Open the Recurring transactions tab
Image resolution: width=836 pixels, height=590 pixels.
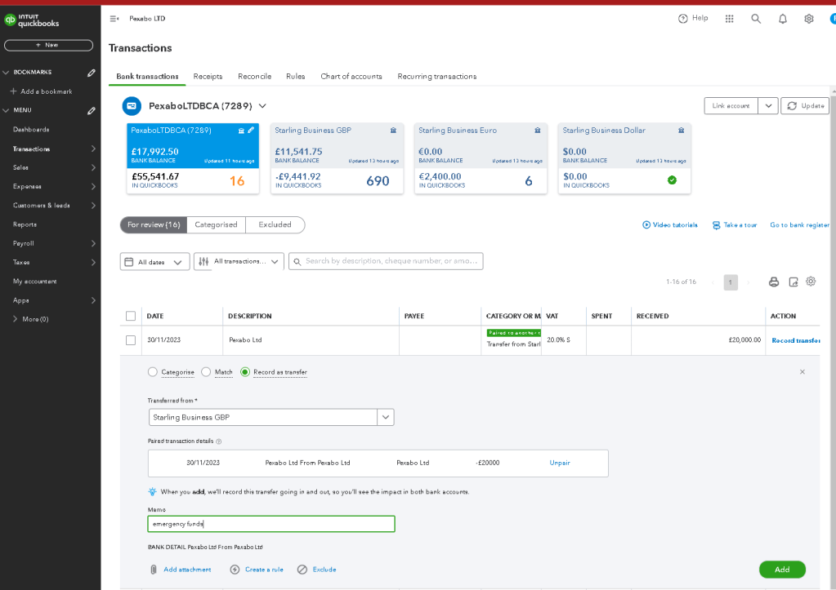coord(437,77)
